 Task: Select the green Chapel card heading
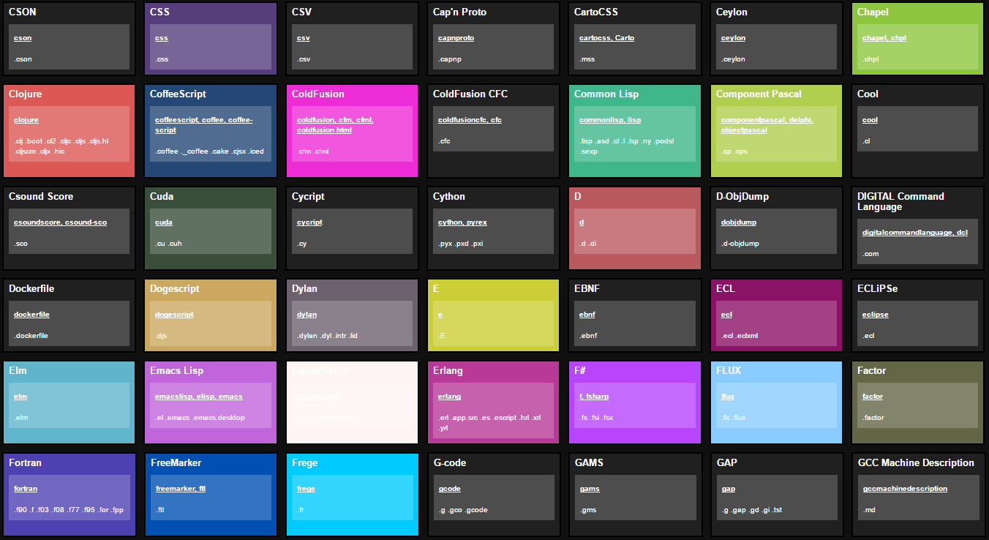(873, 12)
